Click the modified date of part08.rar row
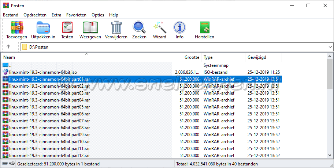Viewport: 334px width, 168px height. click(263, 128)
